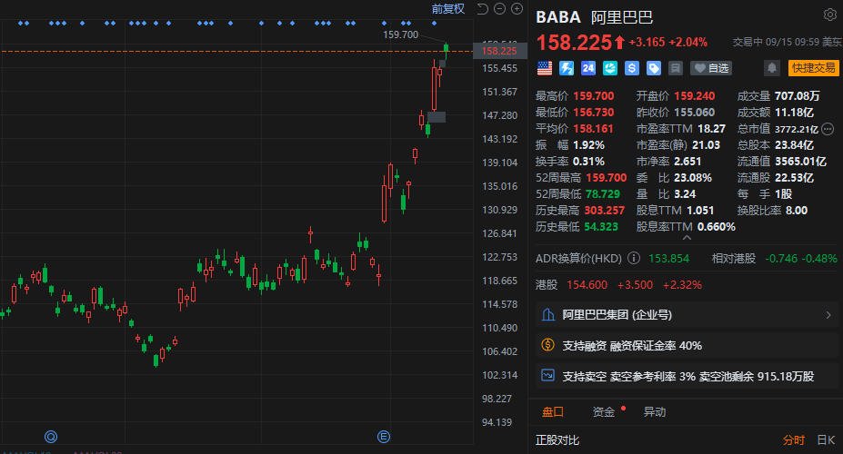
Task: Zoom in chart with plus icon
Action: pos(517,9)
